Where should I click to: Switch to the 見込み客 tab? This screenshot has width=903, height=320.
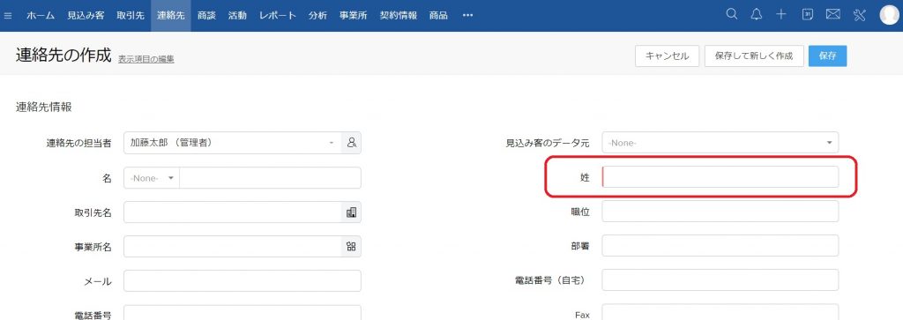(x=86, y=16)
